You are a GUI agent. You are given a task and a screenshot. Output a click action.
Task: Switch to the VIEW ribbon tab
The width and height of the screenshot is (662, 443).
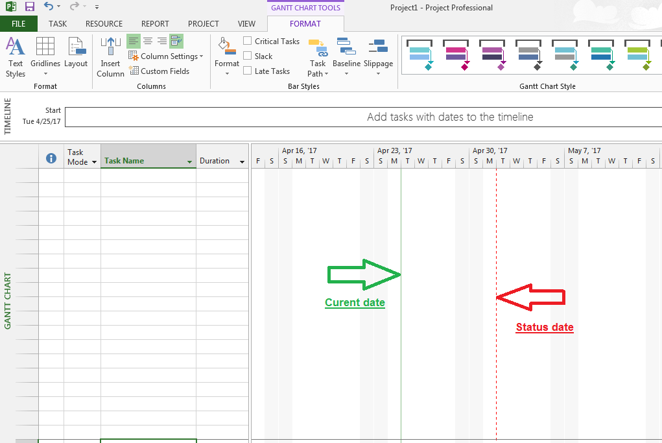246,23
